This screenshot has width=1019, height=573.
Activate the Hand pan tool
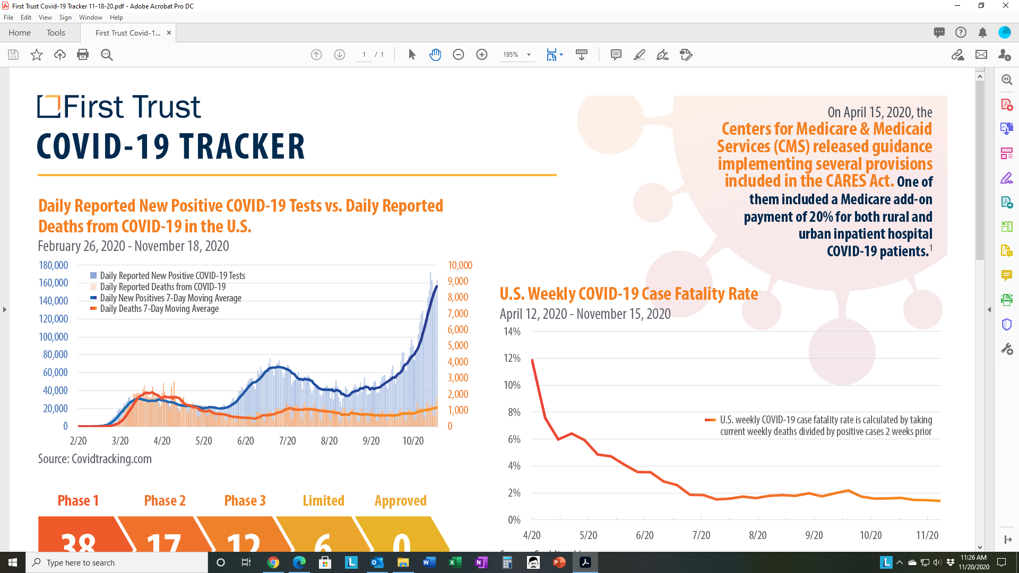pos(435,55)
